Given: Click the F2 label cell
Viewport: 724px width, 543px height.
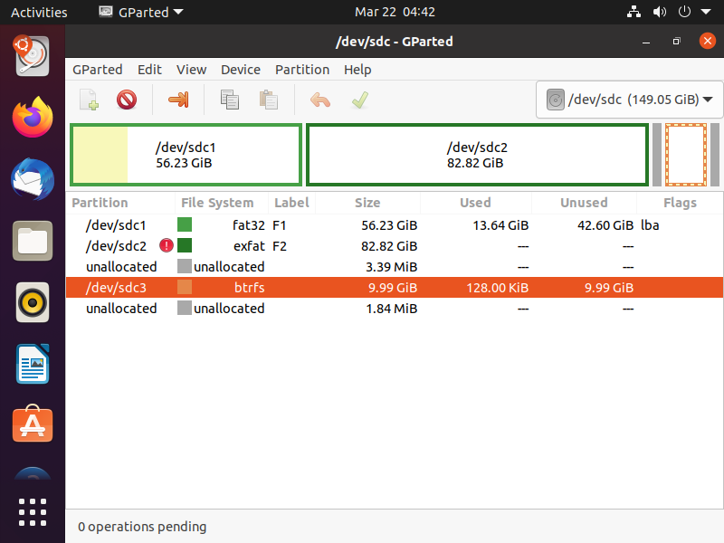Looking at the screenshot, I should coord(280,246).
